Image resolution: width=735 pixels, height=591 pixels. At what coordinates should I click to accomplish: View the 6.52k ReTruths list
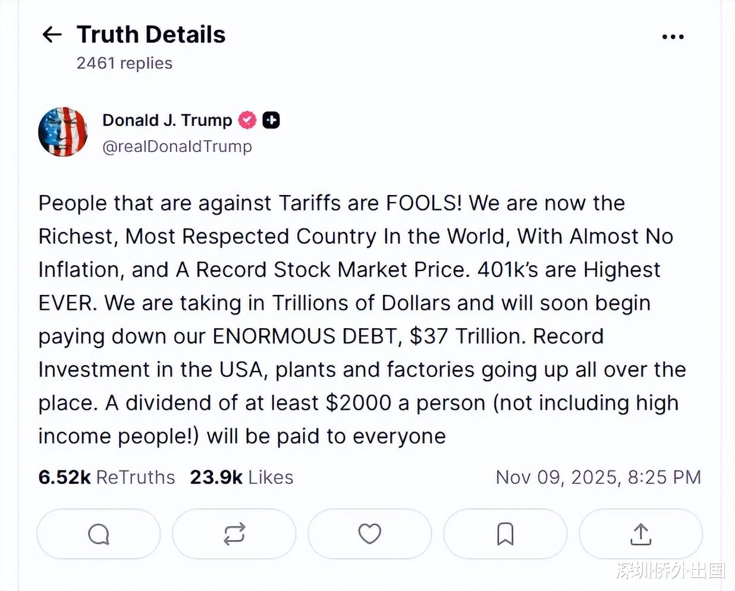point(106,477)
